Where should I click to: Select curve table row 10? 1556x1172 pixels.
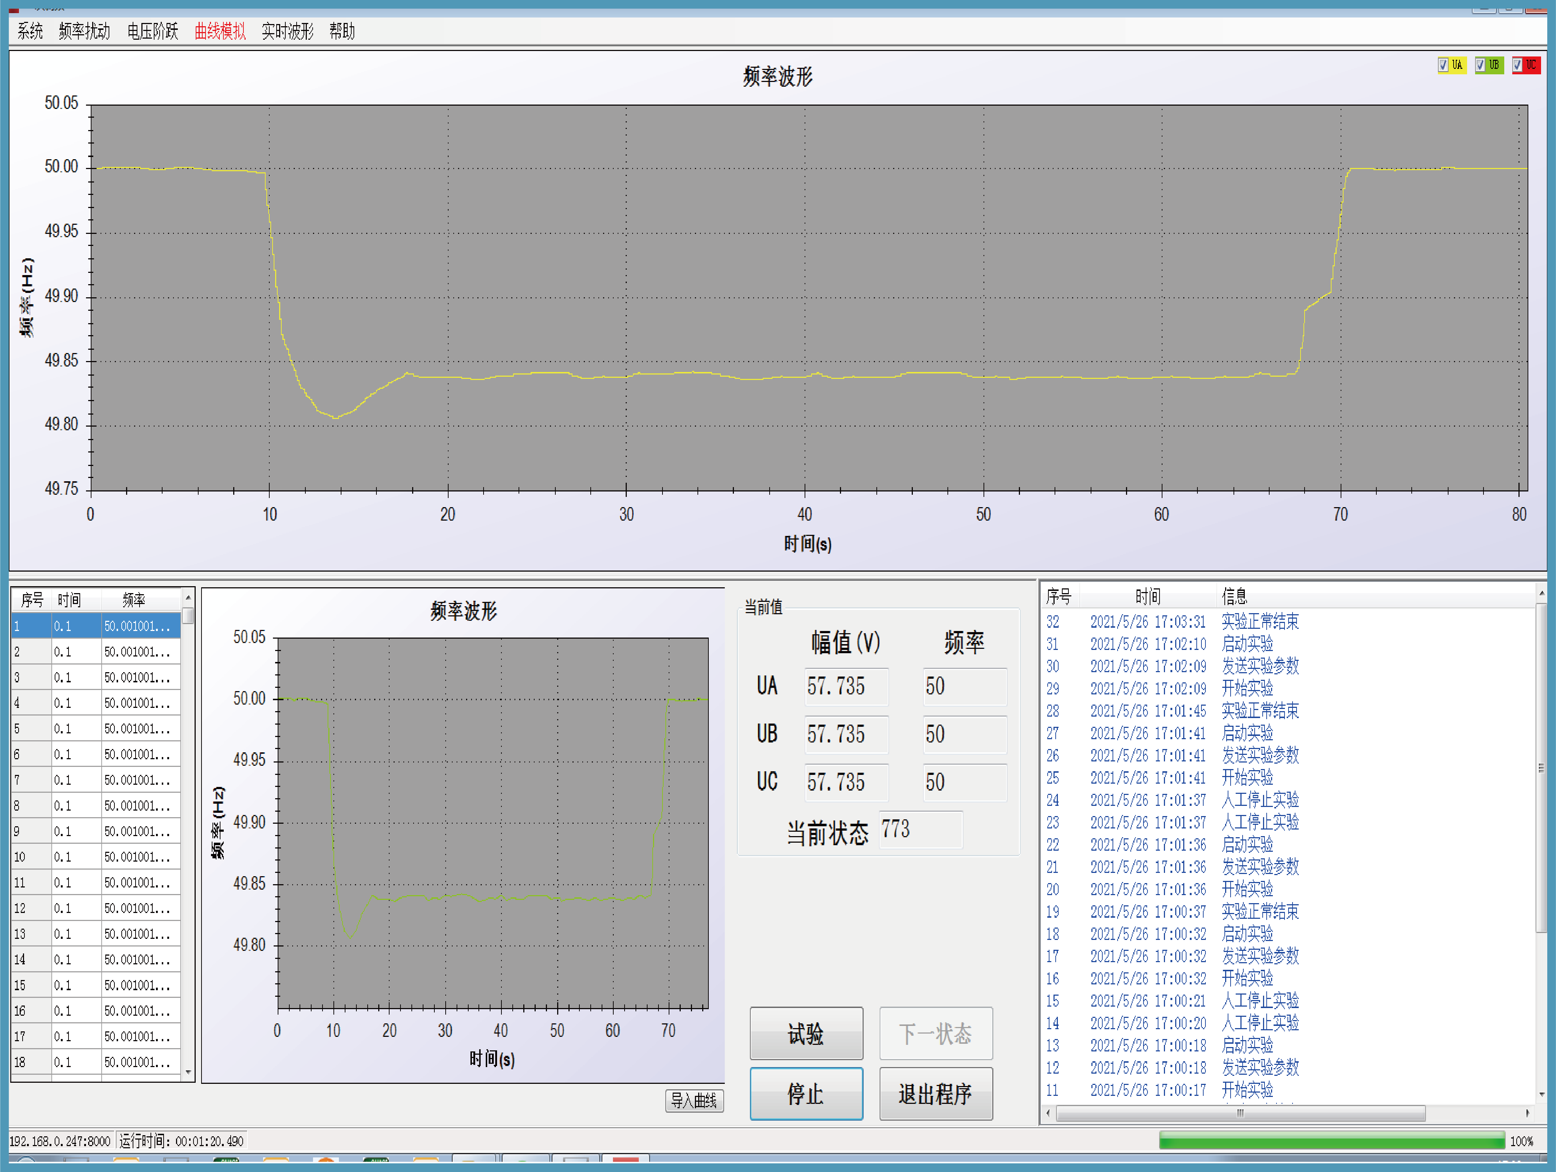(96, 857)
